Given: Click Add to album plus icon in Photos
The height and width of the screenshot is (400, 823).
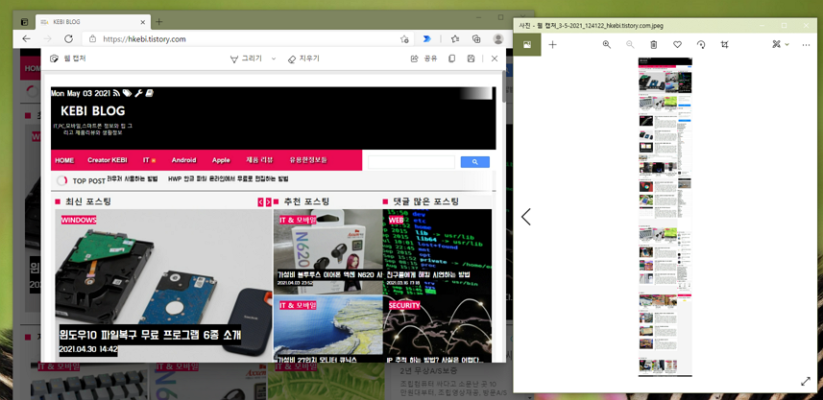Looking at the screenshot, I should click(552, 44).
